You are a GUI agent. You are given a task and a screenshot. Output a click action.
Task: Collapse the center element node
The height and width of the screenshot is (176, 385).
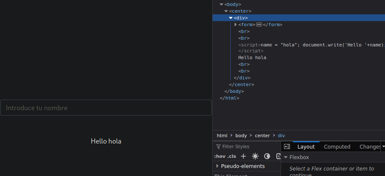coord(226,11)
